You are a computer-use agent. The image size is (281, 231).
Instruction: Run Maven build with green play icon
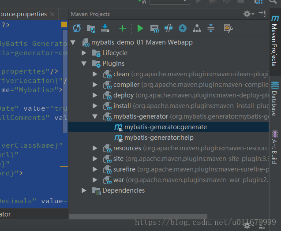coord(140,28)
